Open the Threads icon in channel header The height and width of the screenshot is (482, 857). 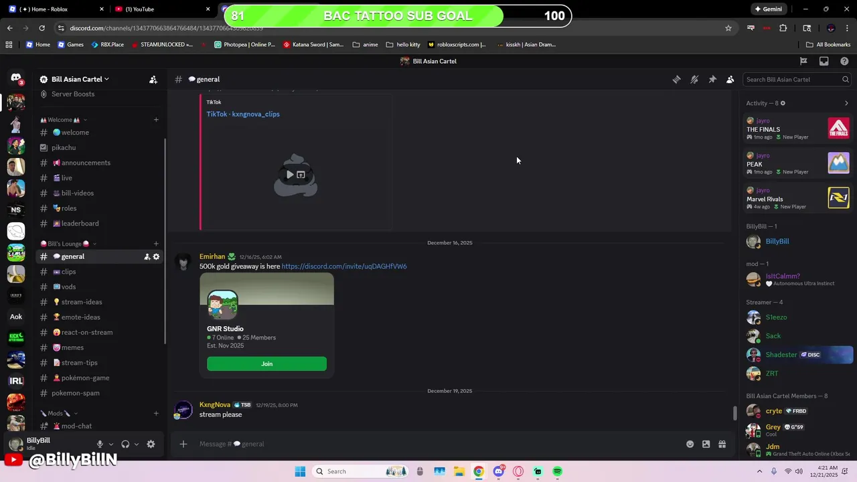[x=676, y=79]
